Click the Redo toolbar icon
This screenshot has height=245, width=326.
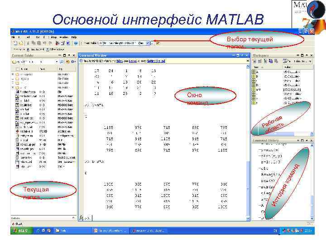tap(50, 43)
